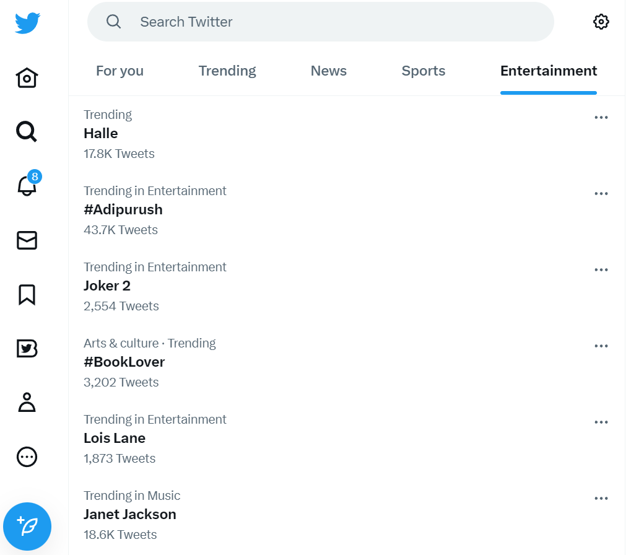This screenshot has width=631, height=555.
Task: Switch to the For you tab
Action: [120, 71]
